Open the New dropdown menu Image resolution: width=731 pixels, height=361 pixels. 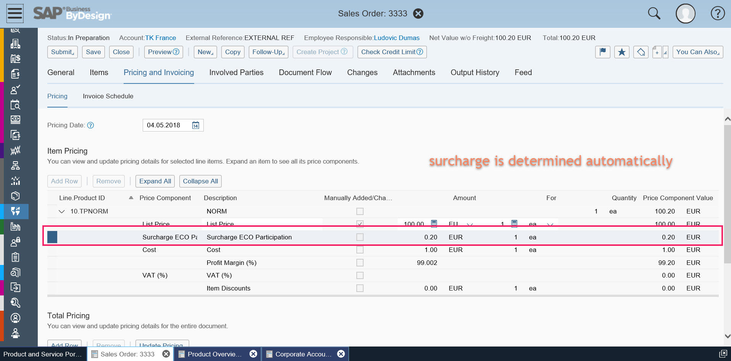point(206,52)
